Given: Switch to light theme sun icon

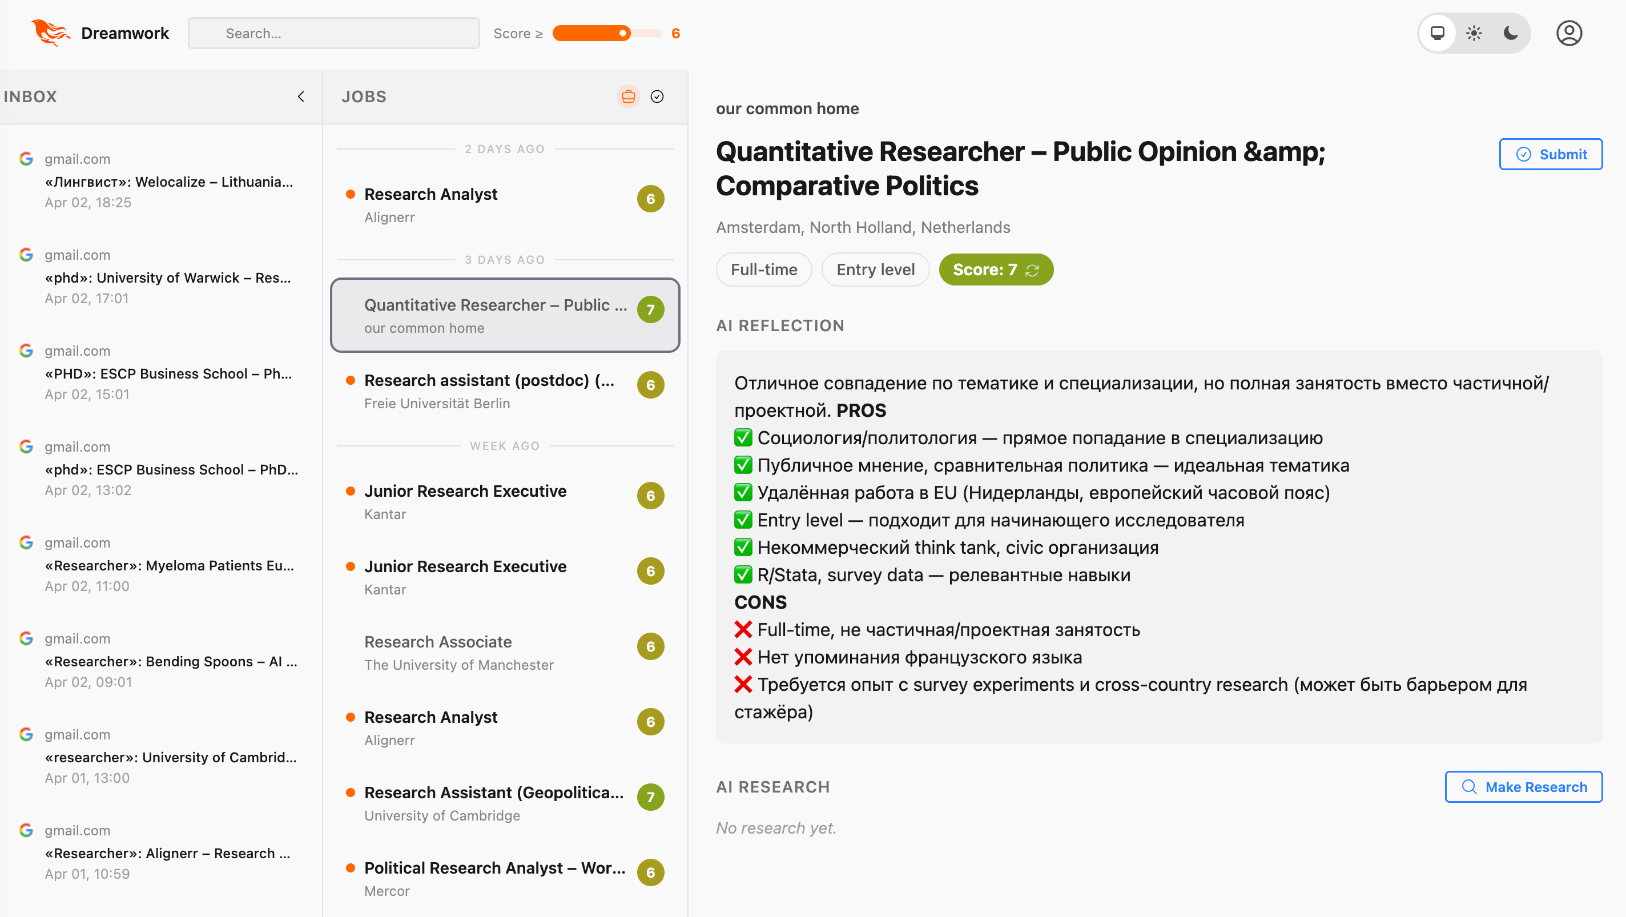Looking at the screenshot, I should [1474, 33].
